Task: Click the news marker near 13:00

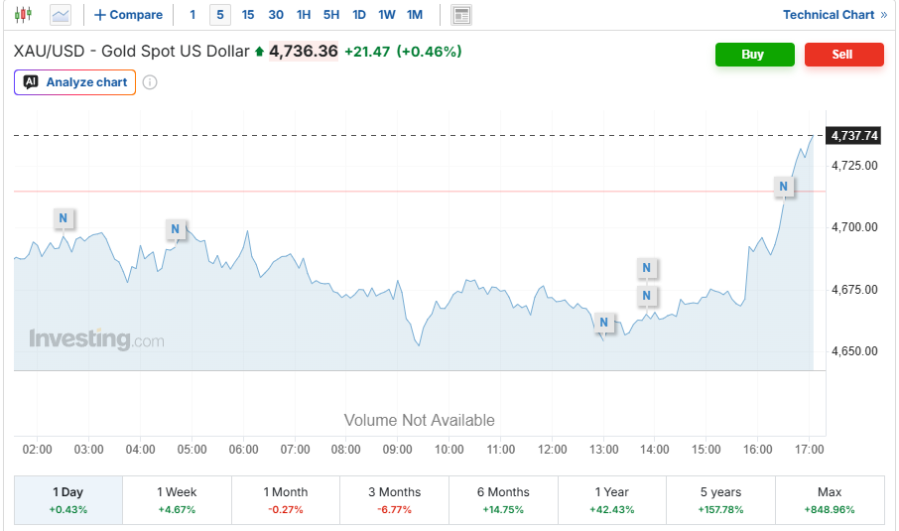Action: (603, 323)
